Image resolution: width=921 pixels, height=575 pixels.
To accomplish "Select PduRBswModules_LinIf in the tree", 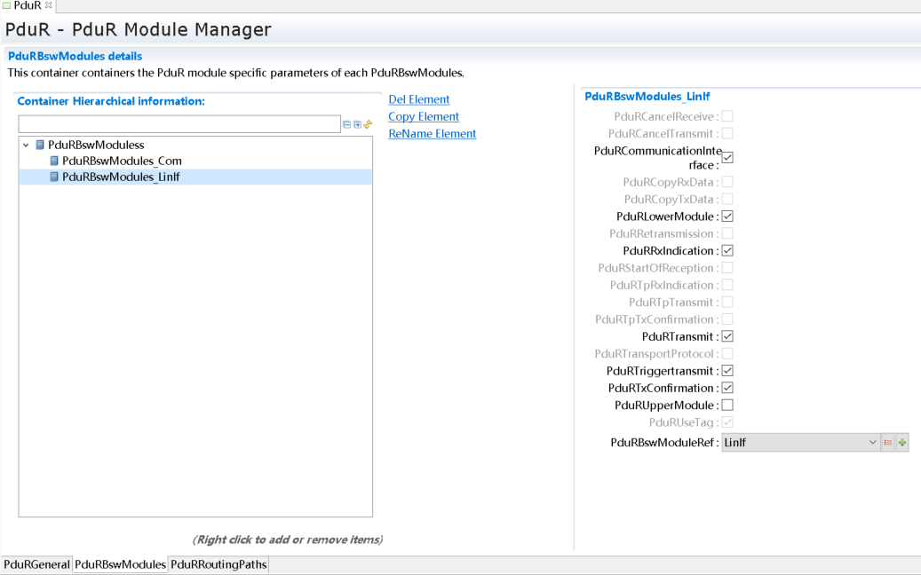I will [121, 177].
